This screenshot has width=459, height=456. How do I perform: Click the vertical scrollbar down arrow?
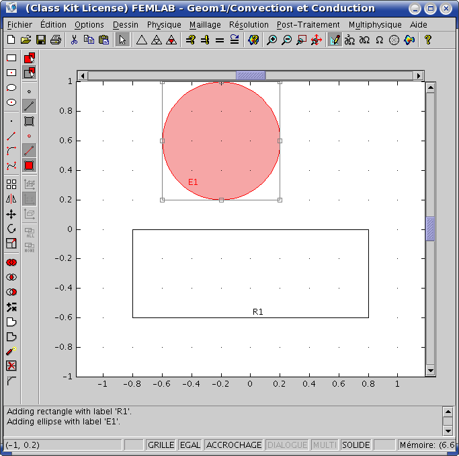click(x=431, y=371)
